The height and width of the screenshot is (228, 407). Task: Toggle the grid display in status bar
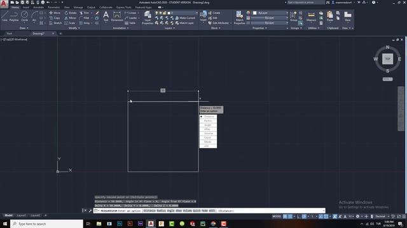[x=285, y=217]
